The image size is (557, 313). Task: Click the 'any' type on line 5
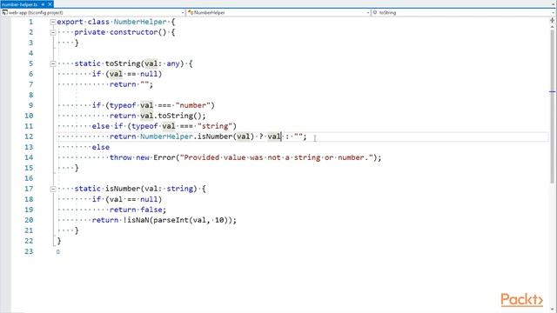pyautogui.click(x=173, y=63)
